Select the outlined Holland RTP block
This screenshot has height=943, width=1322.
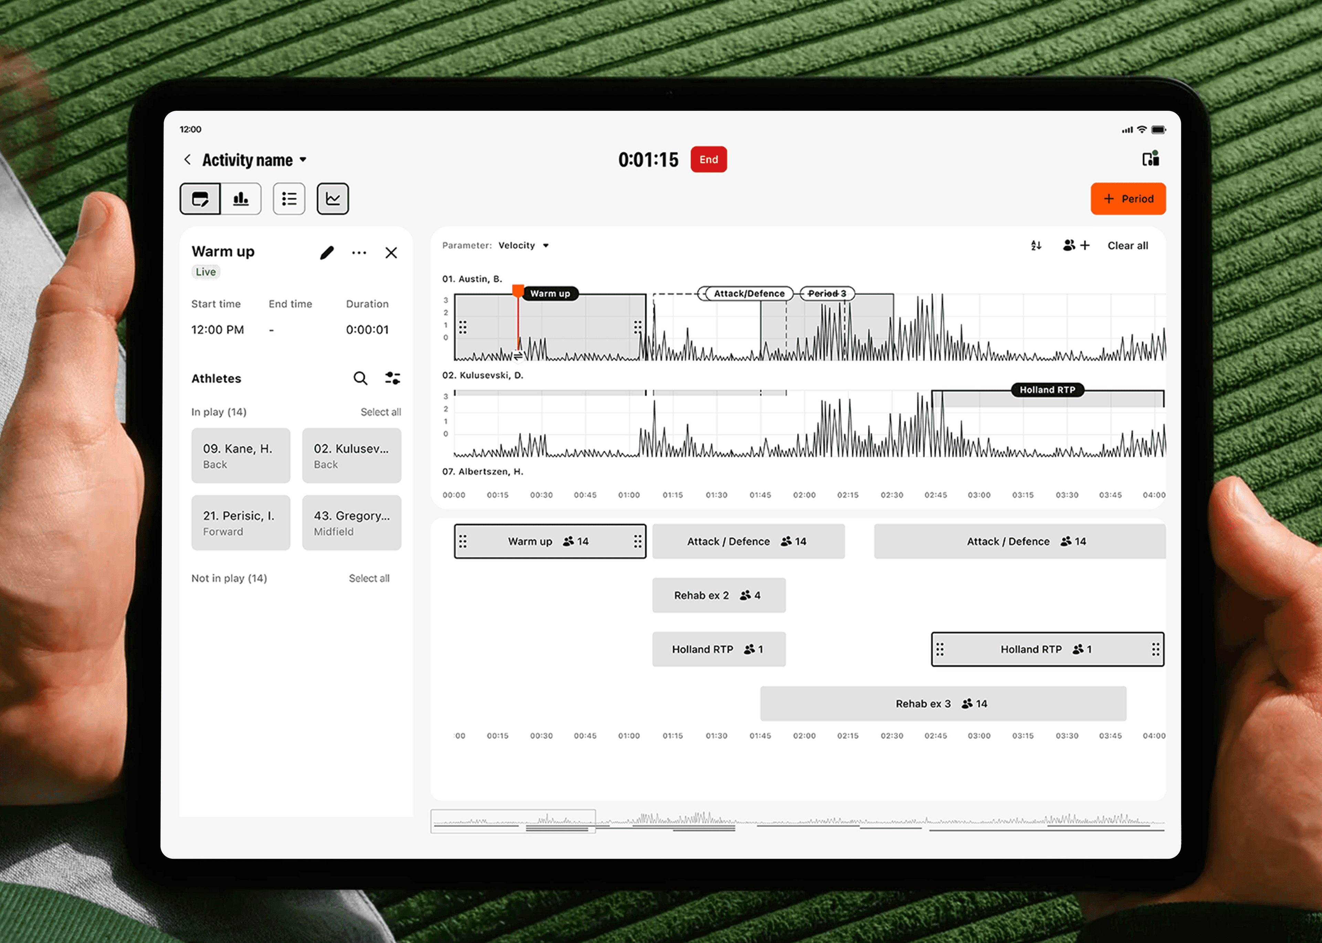click(1048, 650)
